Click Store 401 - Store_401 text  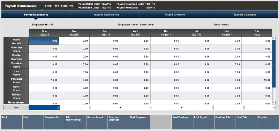tap(59, 6)
